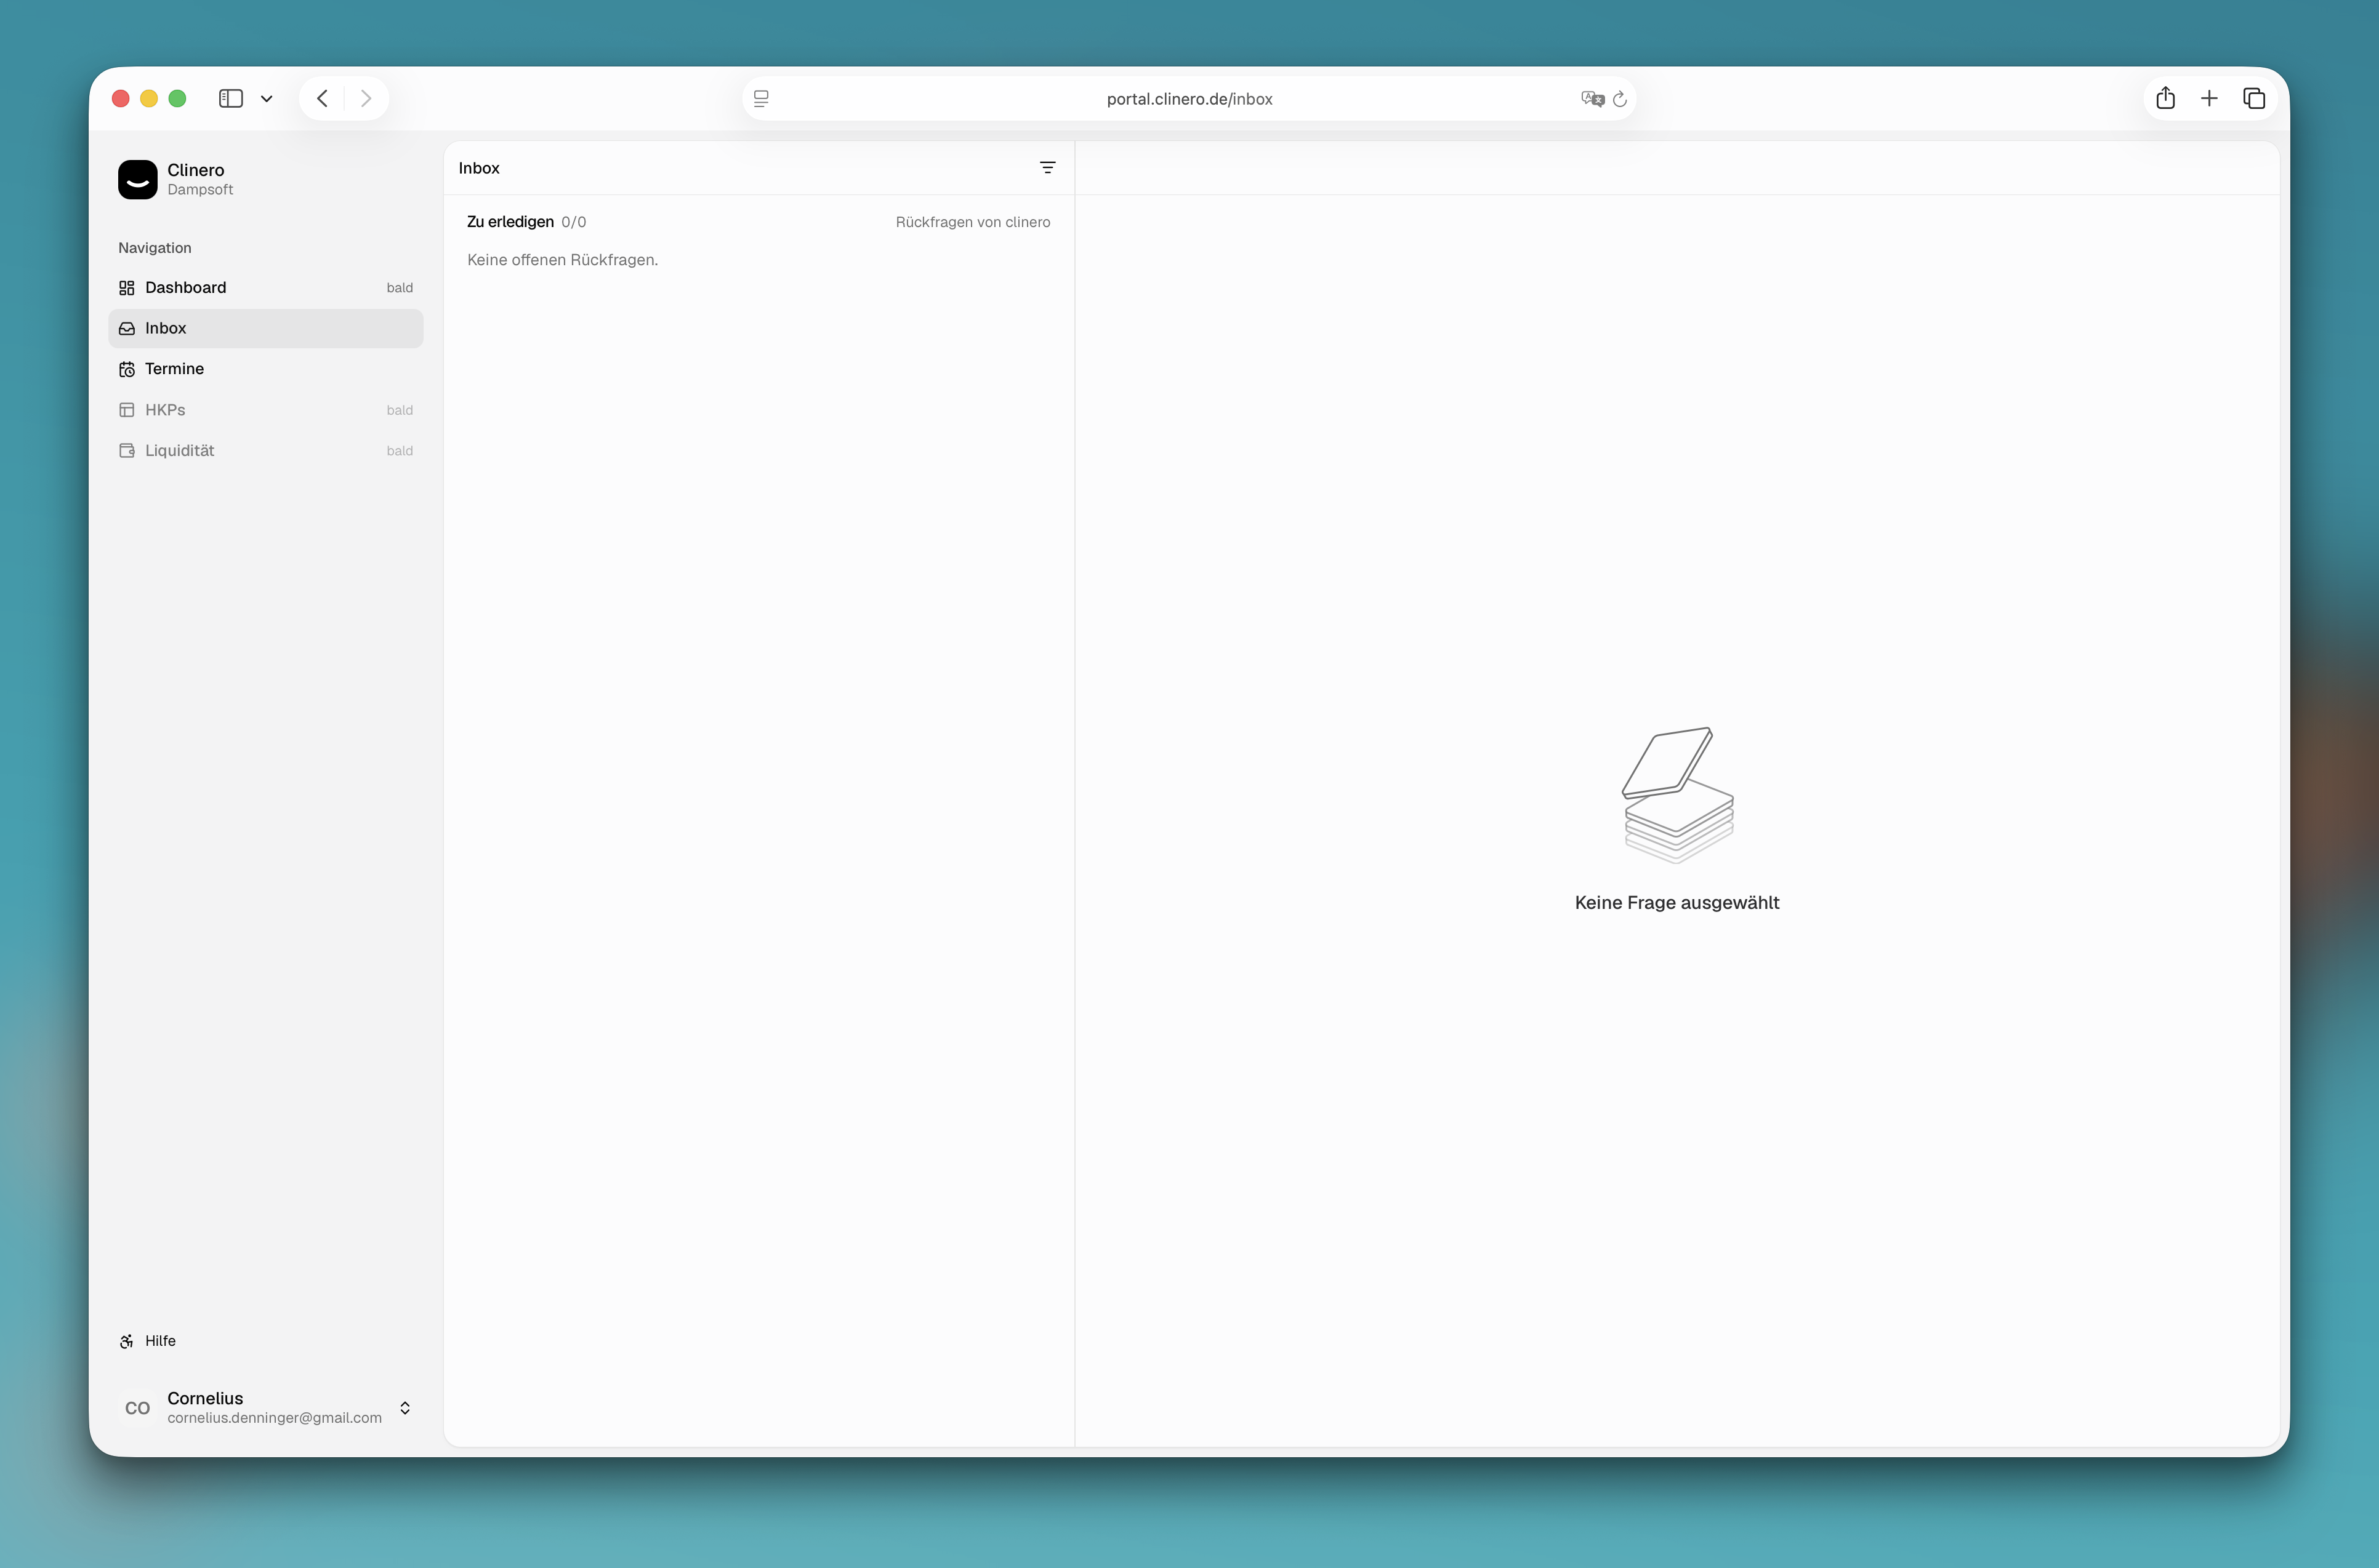The image size is (2379, 1568).
Task: Click the bald badge next to HKPs
Action: tap(399, 410)
